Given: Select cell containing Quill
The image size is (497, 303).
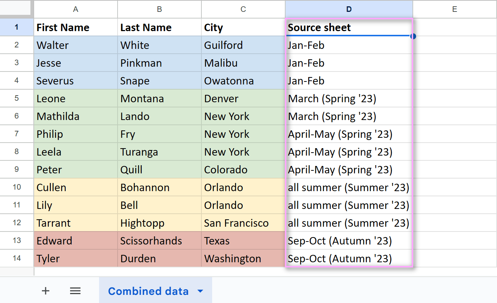Looking at the screenshot, I should [x=159, y=170].
